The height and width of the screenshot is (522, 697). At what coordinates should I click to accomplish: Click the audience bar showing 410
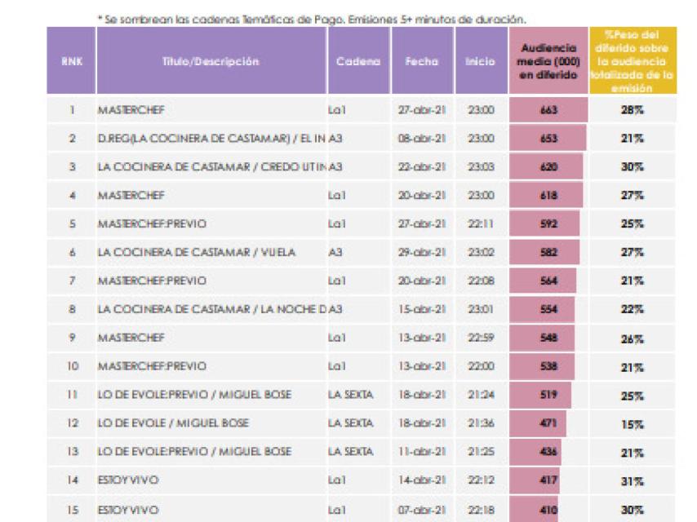coord(535,510)
